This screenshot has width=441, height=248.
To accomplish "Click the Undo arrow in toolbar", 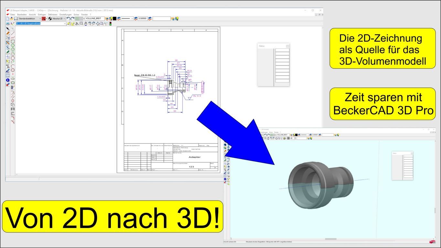I will 68,19.
